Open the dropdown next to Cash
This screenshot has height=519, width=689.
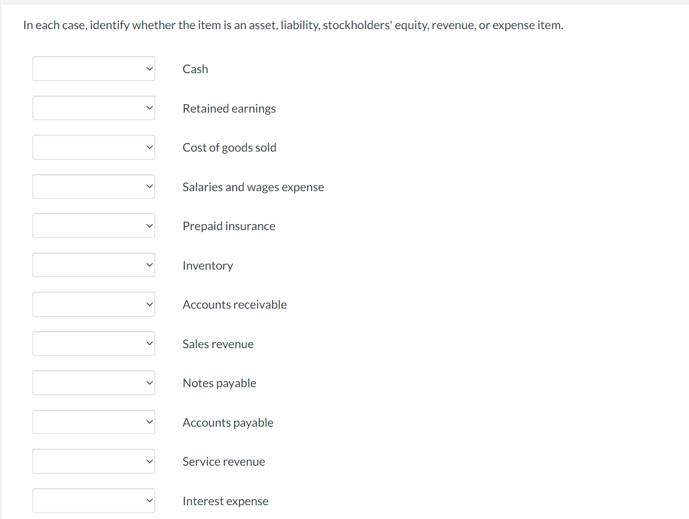pos(93,69)
